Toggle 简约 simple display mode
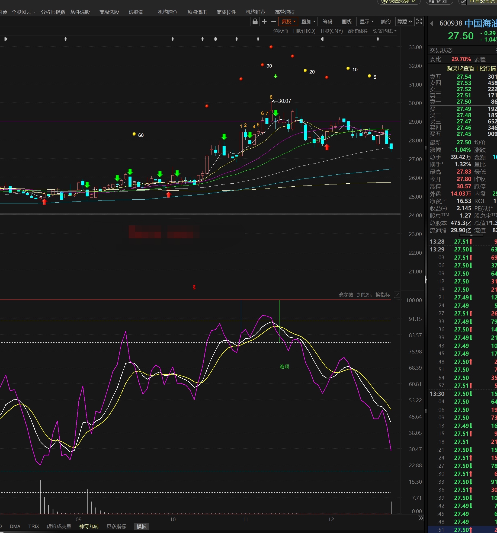The image size is (497, 533). point(386,22)
